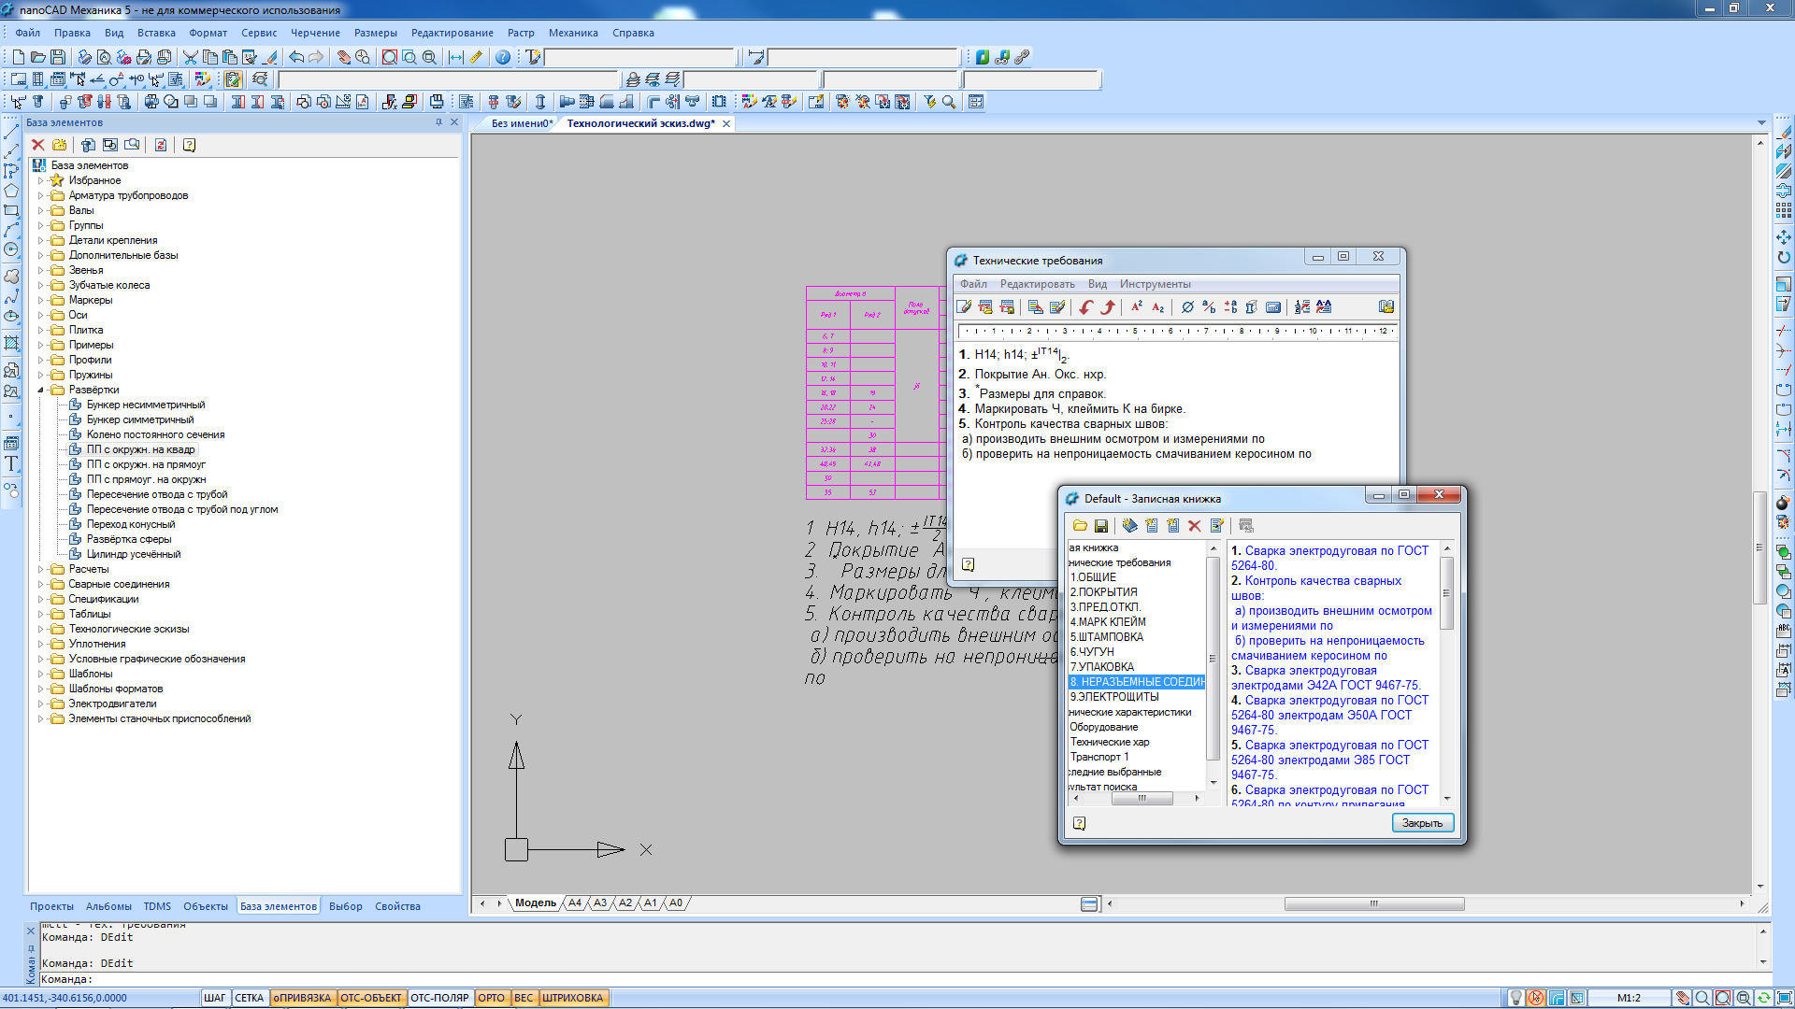Viewport: 1795px width, 1009px height.
Task: Open Инструменты menu in Технические требования
Action: pos(1156,284)
